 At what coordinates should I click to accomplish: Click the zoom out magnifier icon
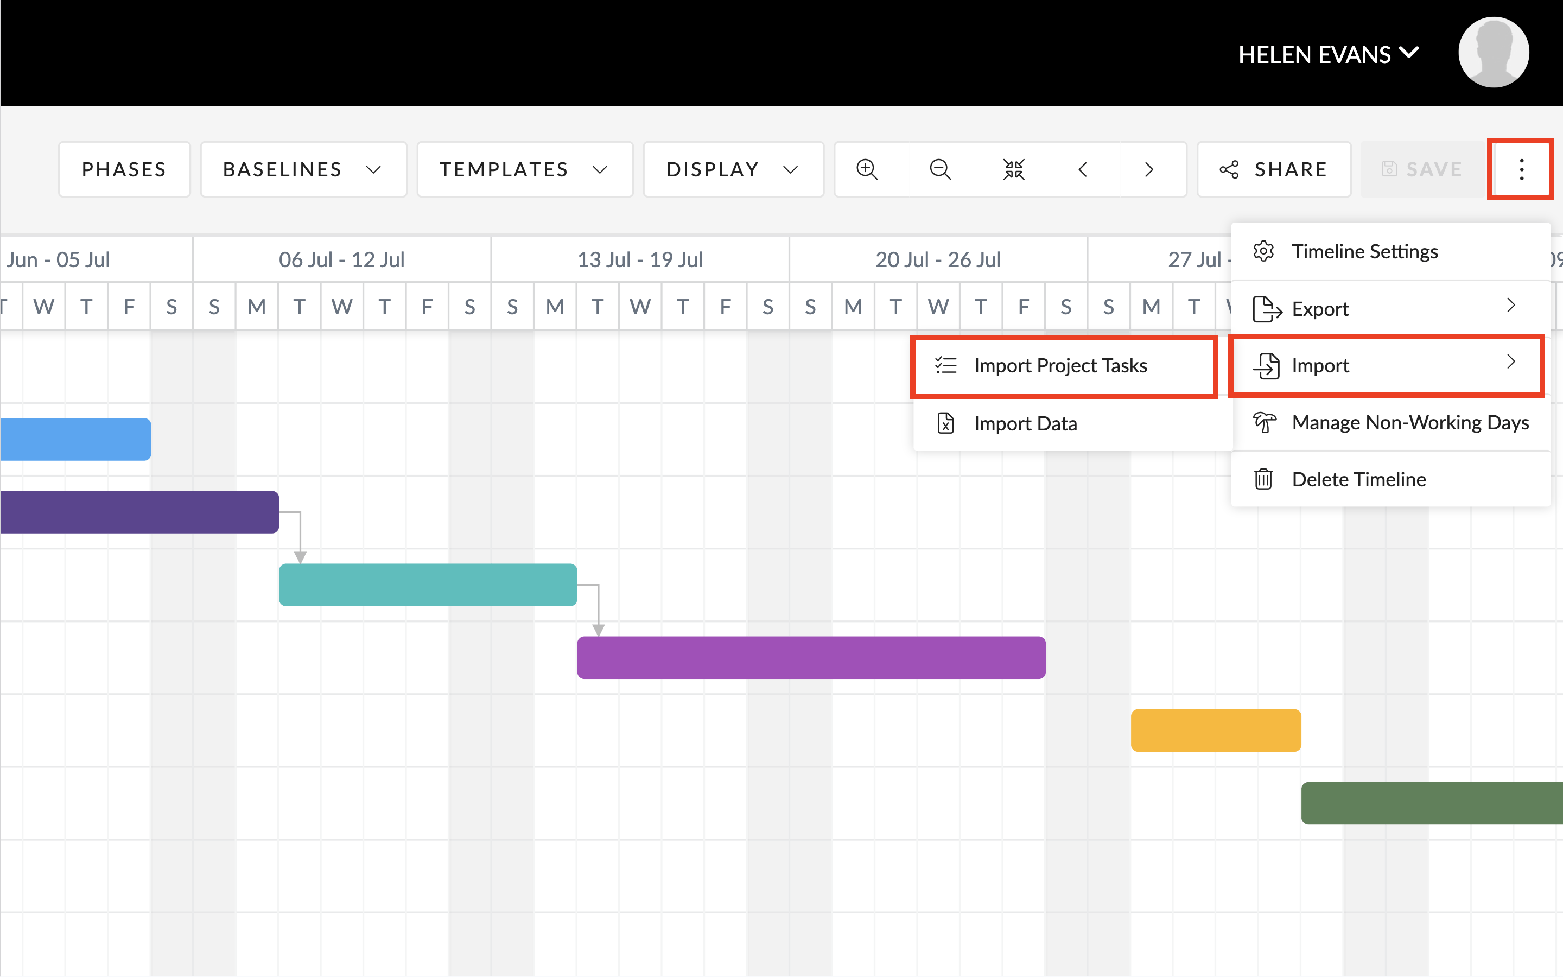point(940,169)
